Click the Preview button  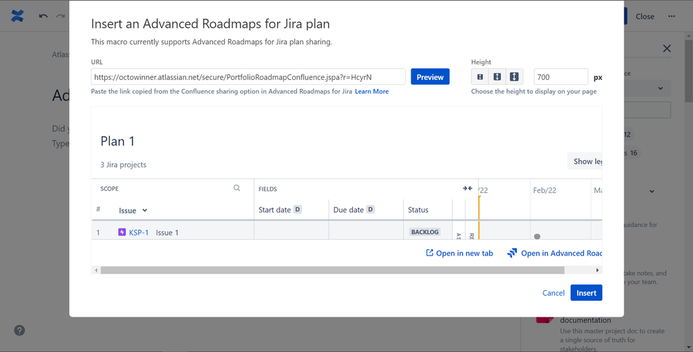click(x=430, y=77)
